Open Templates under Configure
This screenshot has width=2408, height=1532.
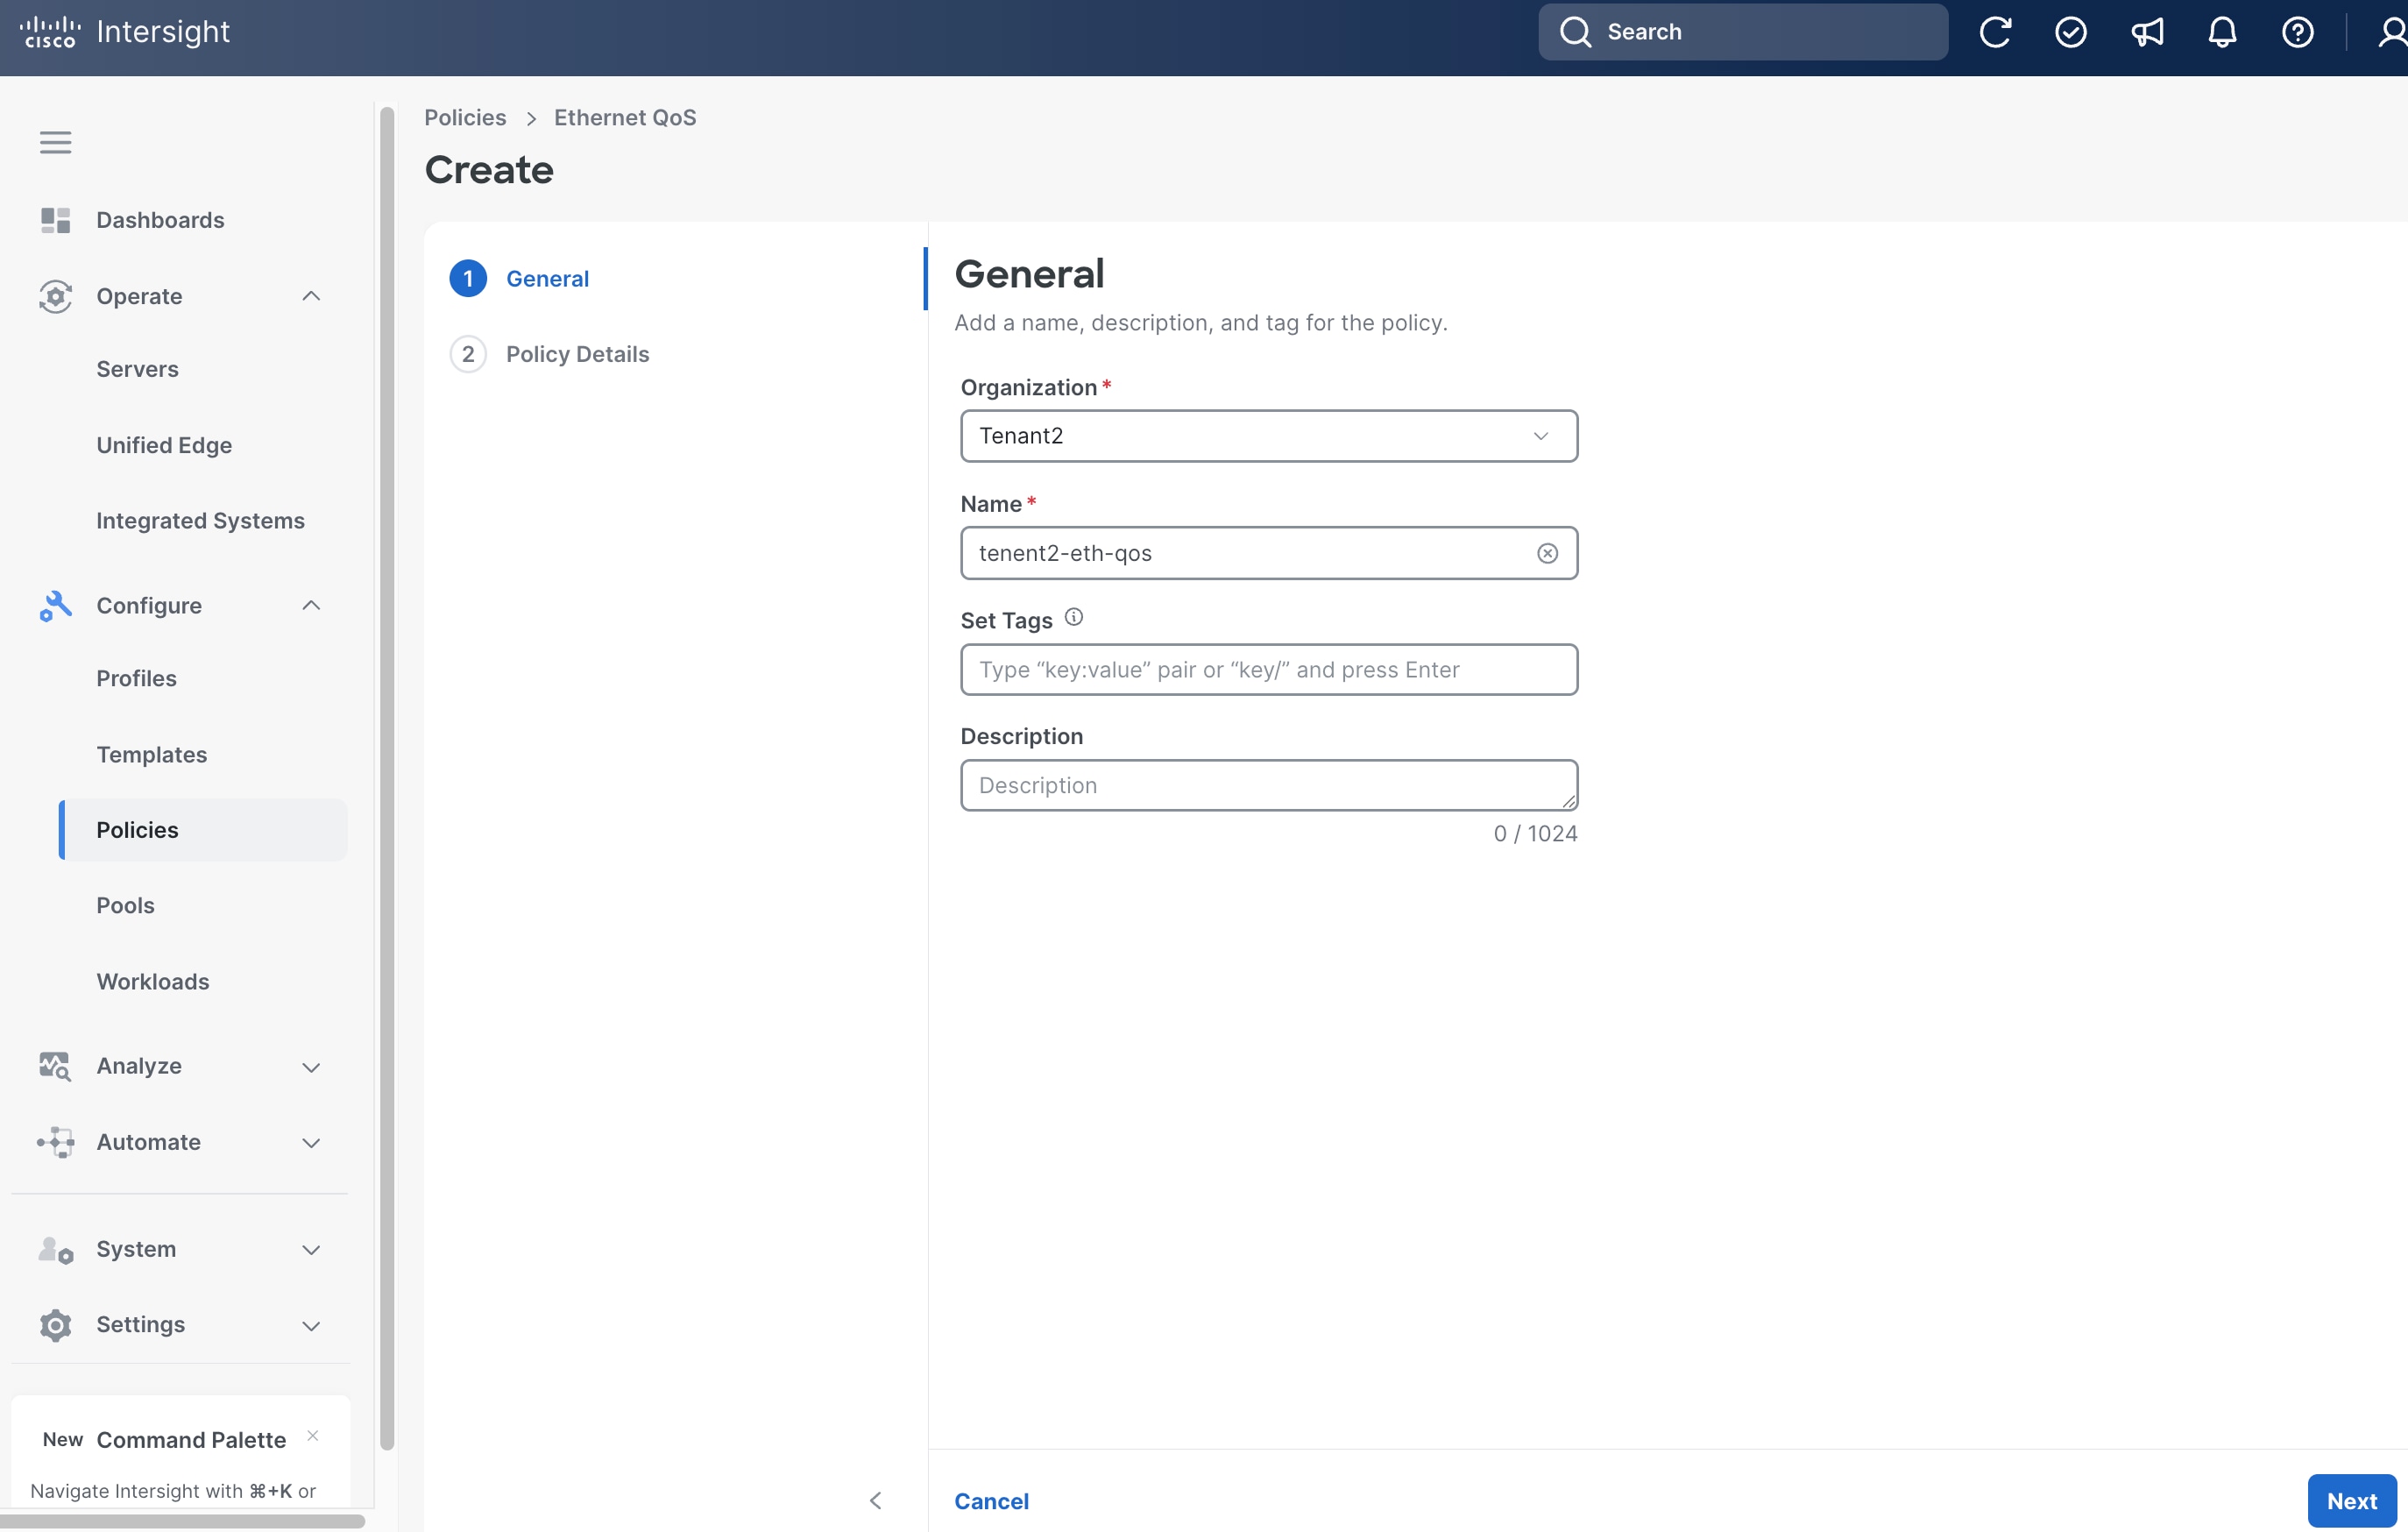coord(151,755)
